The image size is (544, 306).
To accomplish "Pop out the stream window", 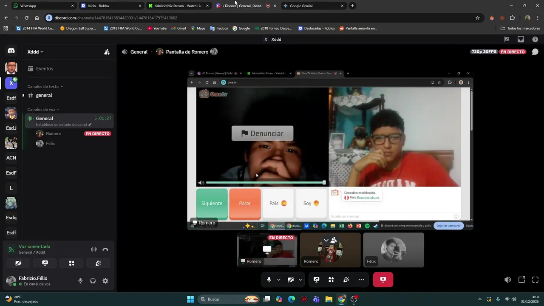I will pos(521,280).
